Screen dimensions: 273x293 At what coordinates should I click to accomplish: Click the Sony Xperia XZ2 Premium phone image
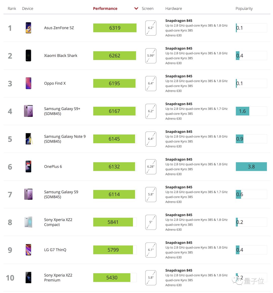click(x=28, y=278)
